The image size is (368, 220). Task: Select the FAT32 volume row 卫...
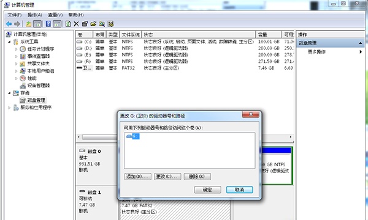point(185,68)
